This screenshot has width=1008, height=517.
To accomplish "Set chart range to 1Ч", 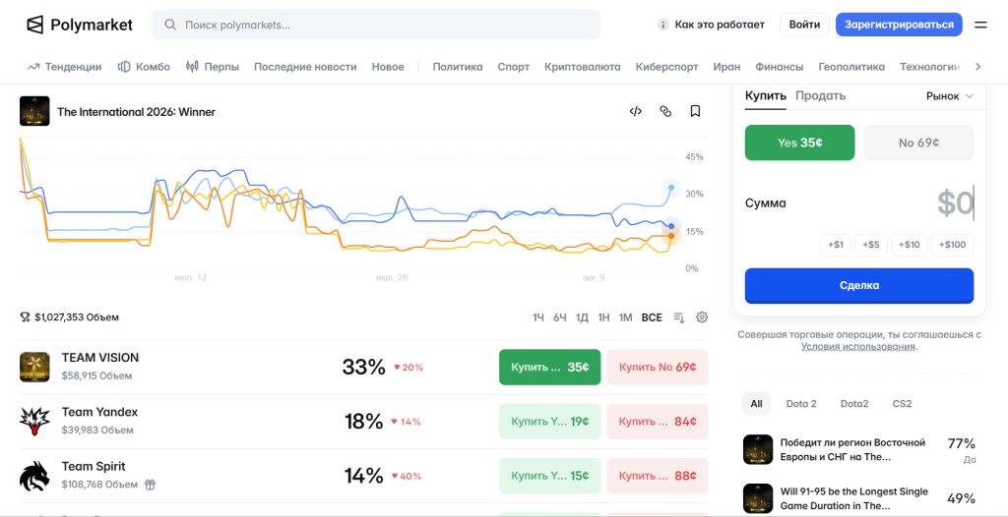I will tap(538, 317).
